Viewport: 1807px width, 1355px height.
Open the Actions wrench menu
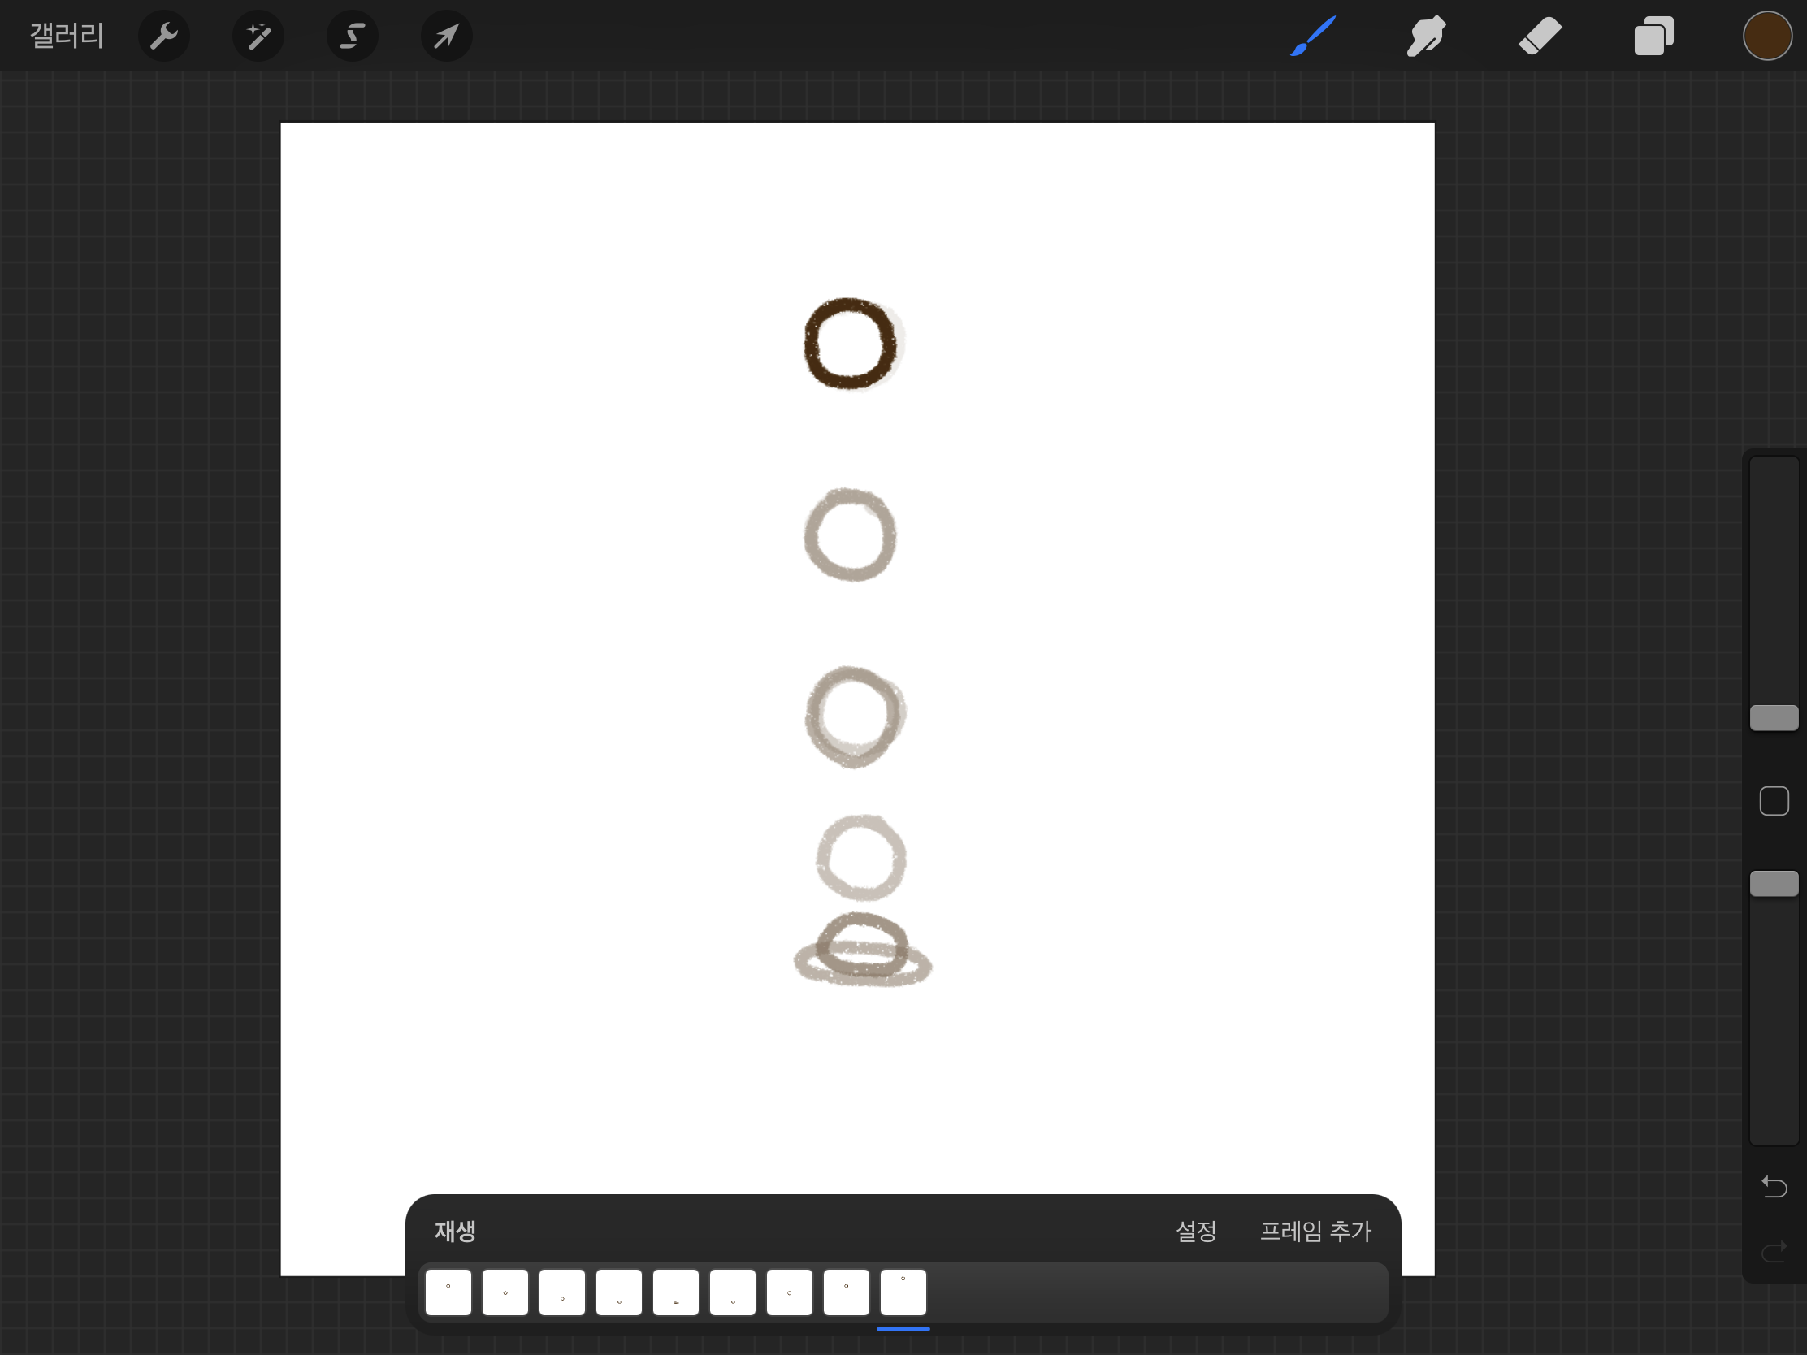(x=164, y=36)
